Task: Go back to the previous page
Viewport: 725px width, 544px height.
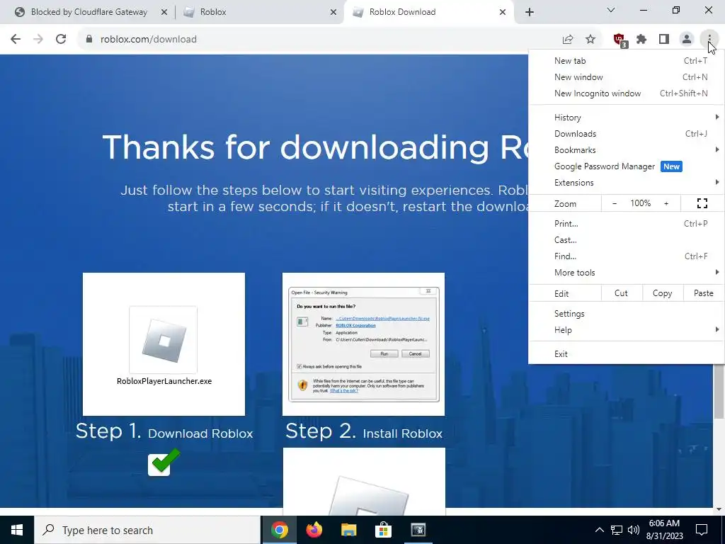Action: coord(16,40)
